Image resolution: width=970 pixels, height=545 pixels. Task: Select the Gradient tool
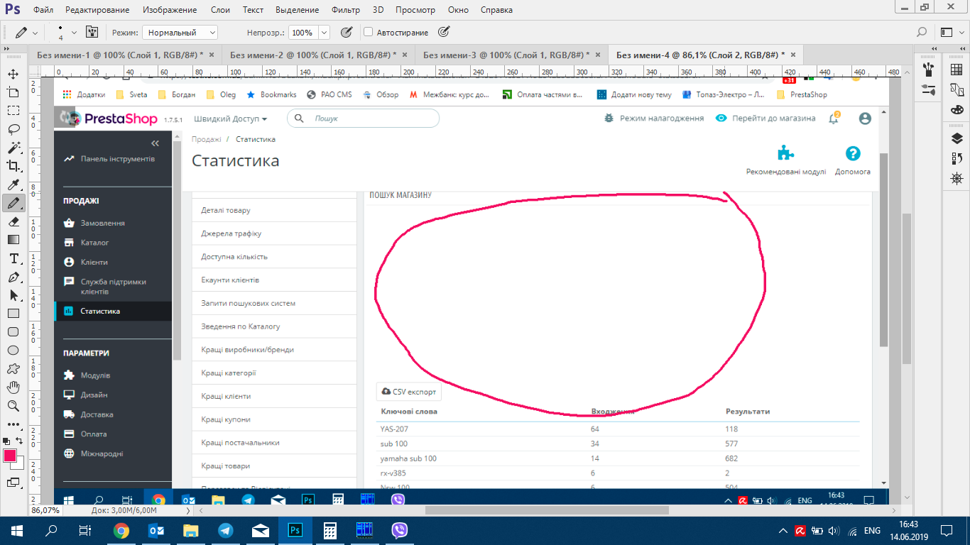13,240
